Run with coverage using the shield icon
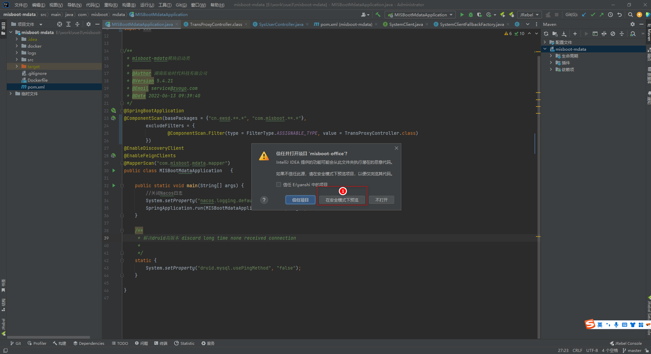The width and height of the screenshot is (651, 354). coord(480,15)
